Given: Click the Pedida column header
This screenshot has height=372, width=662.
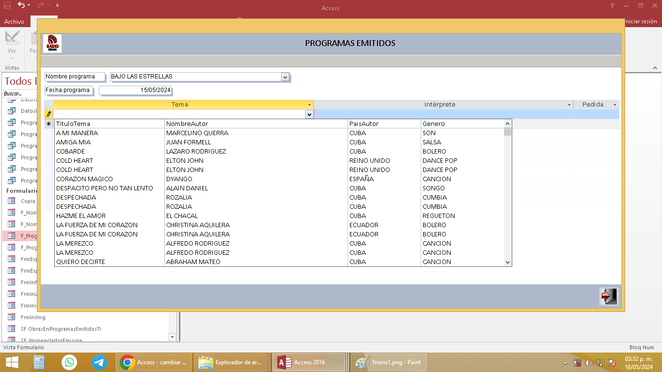Looking at the screenshot, I should 593,105.
